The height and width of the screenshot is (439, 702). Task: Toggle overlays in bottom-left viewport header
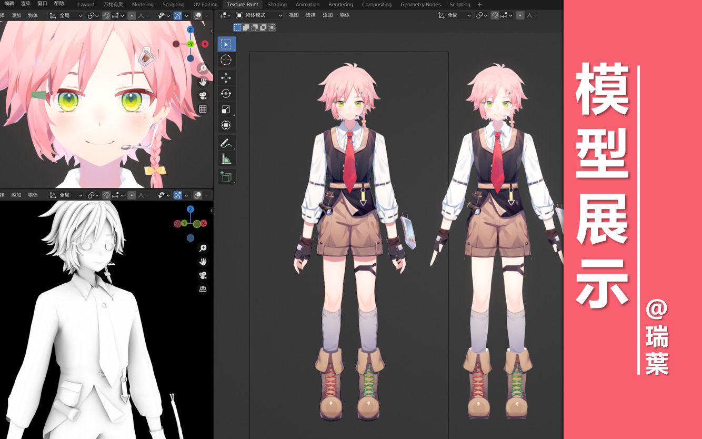coord(197,195)
